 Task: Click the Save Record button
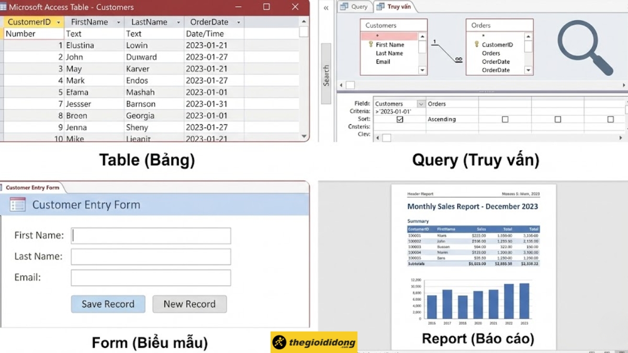click(108, 304)
